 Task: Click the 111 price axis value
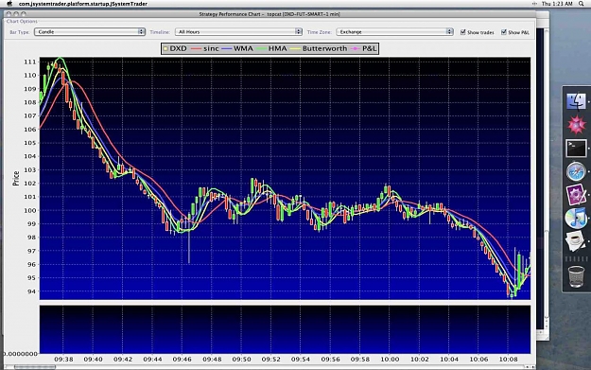(30, 62)
